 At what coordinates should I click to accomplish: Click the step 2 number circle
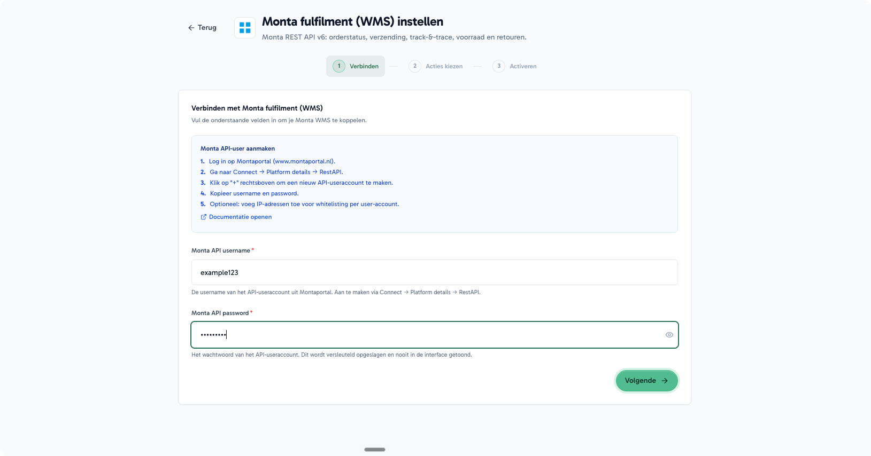415,66
